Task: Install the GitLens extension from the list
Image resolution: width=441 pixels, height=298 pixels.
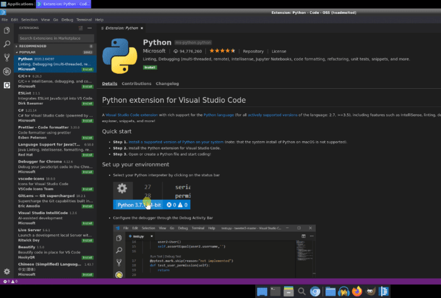Action: point(88,207)
